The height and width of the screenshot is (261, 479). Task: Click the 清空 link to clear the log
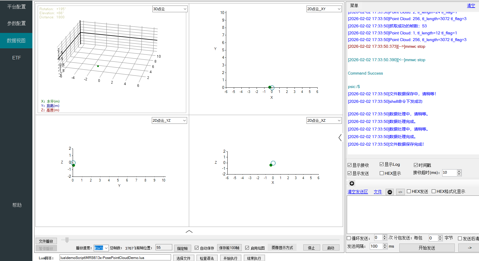[471, 6]
